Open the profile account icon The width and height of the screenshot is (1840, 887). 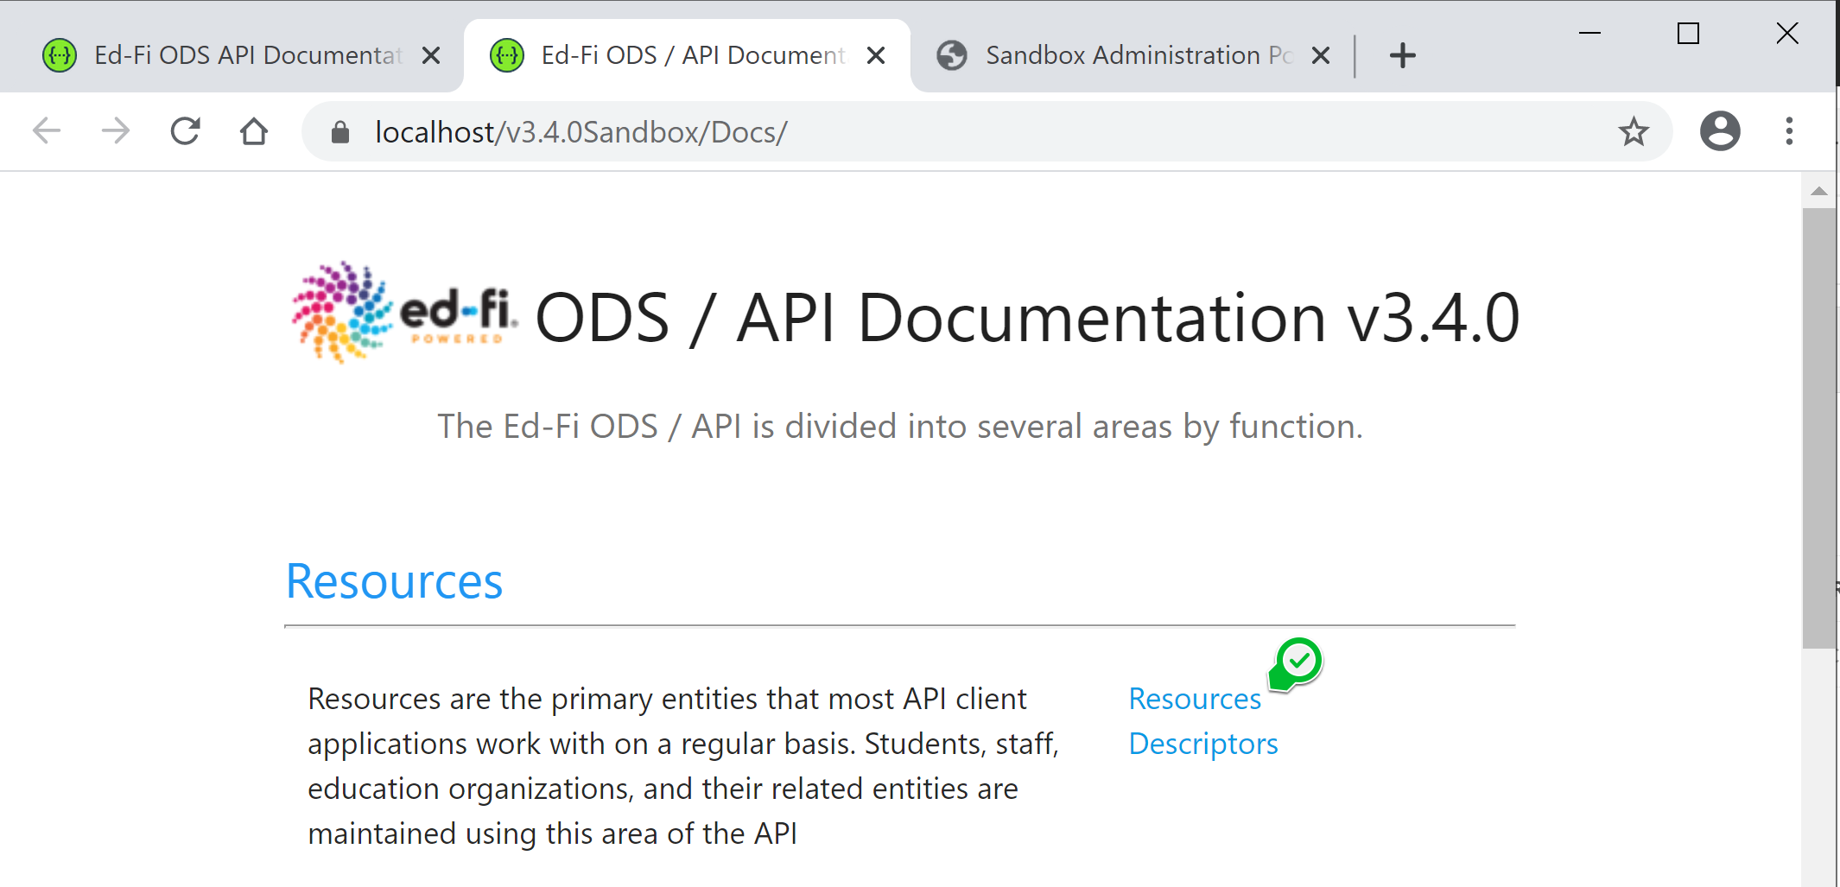click(1720, 131)
